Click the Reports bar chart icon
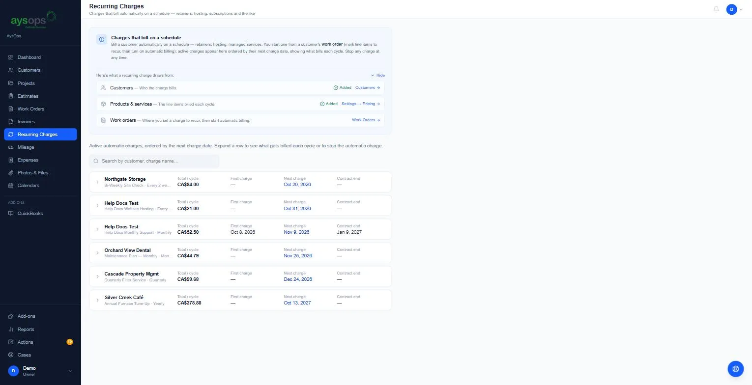Image resolution: width=752 pixels, height=385 pixels. point(11,330)
